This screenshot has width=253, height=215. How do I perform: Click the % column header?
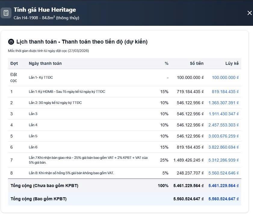click(x=166, y=63)
